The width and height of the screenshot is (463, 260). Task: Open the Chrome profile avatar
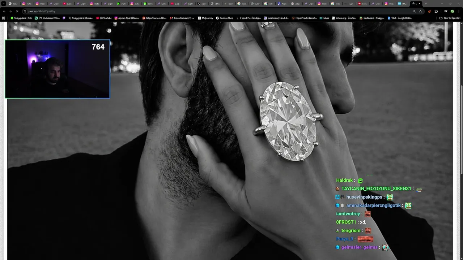point(452,11)
